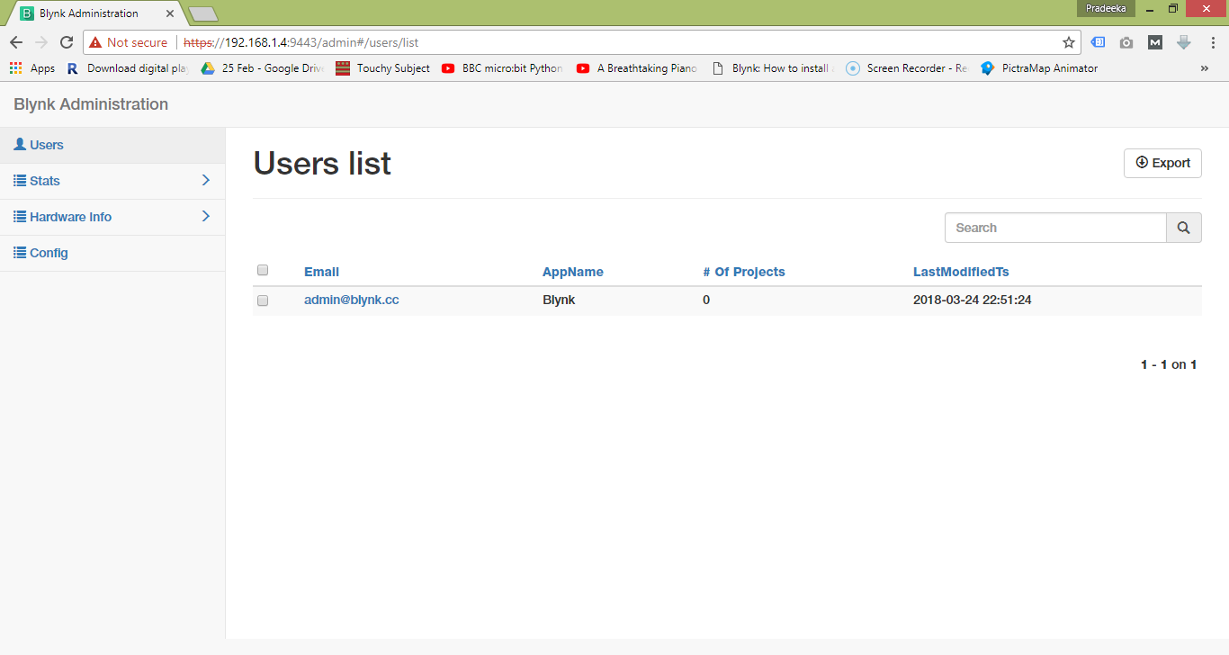Click the browser address bar URL
Image resolution: width=1229 pixels, height=655 pixels.
(x=301, y=42)
